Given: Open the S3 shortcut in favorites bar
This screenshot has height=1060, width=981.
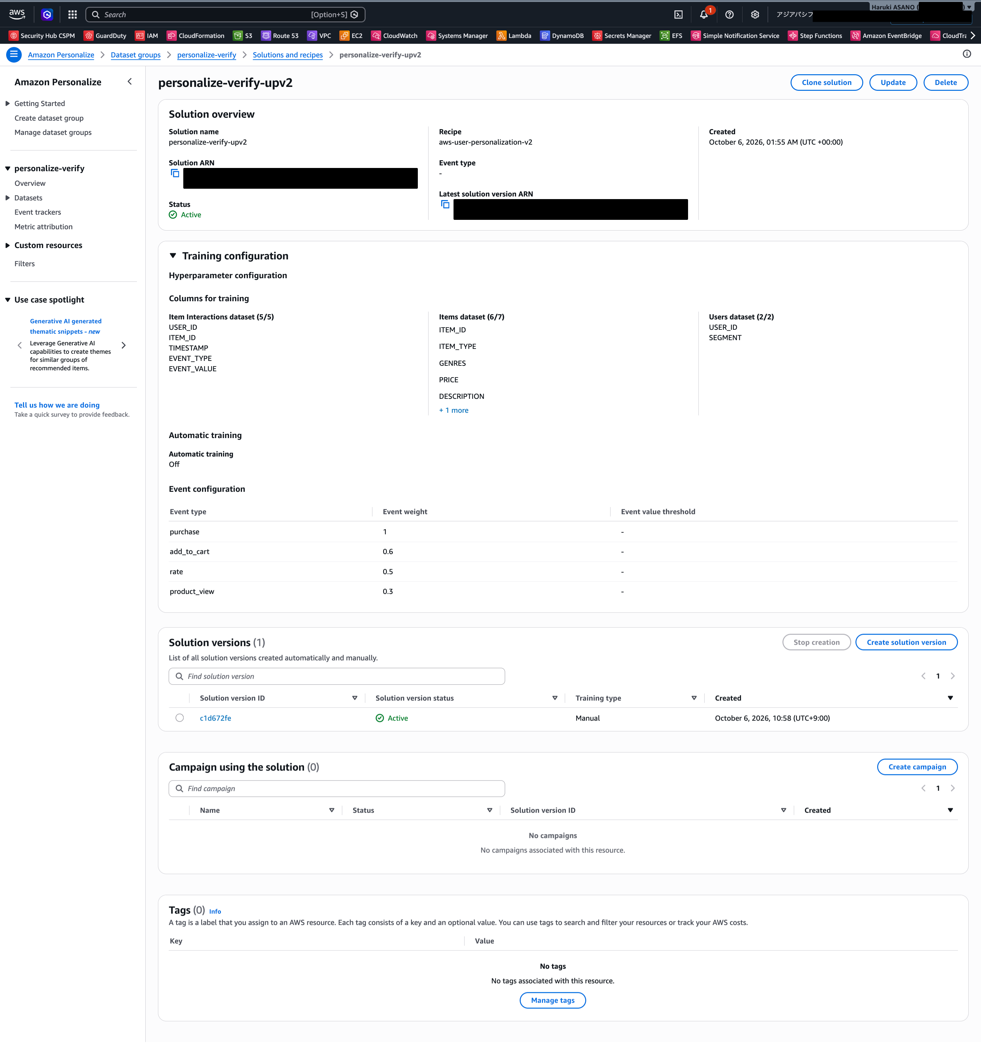Looking at the screenshot, I should (243, 36).
